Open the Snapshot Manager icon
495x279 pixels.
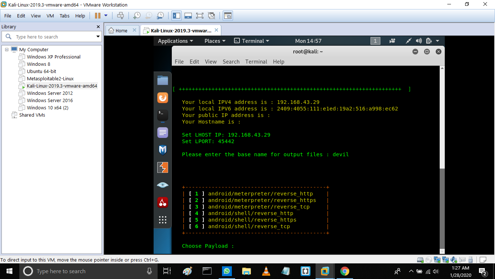pyautogui.click(x=160, y=16)
